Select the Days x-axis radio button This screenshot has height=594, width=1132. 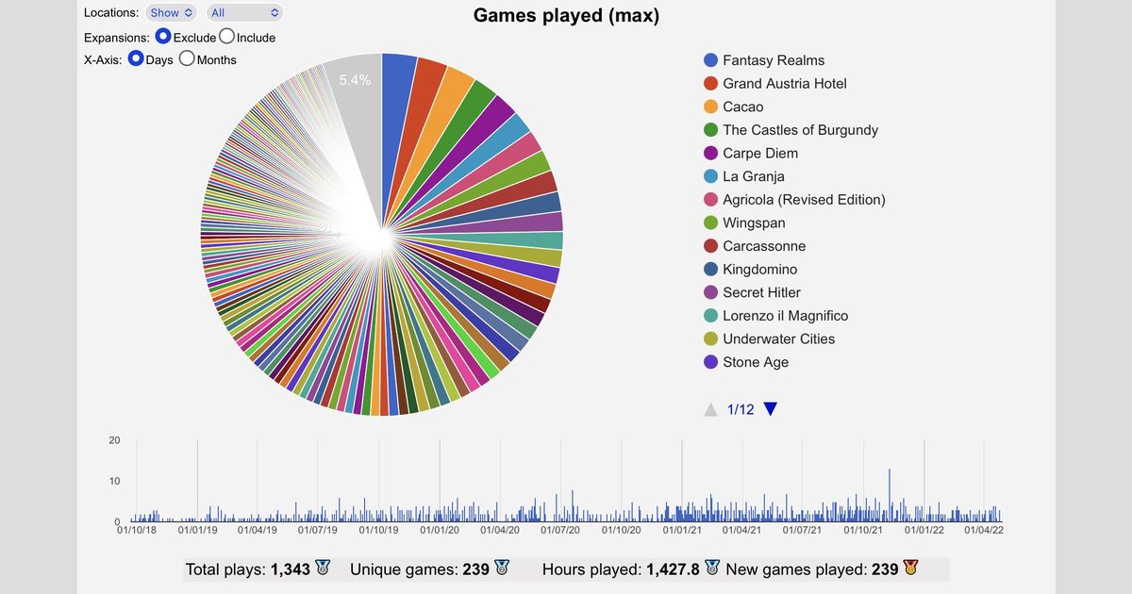click(136, 58)
